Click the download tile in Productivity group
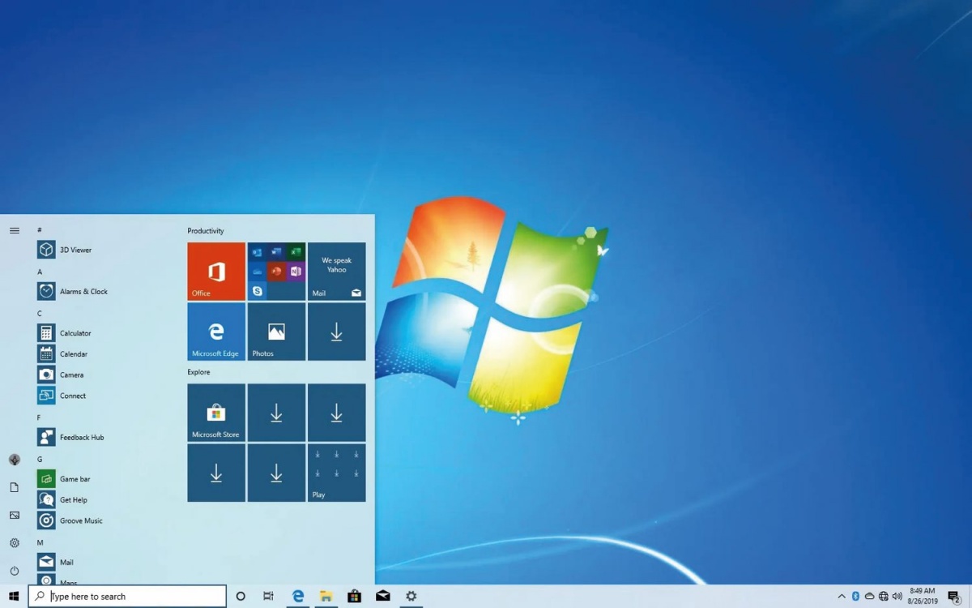 336,332
